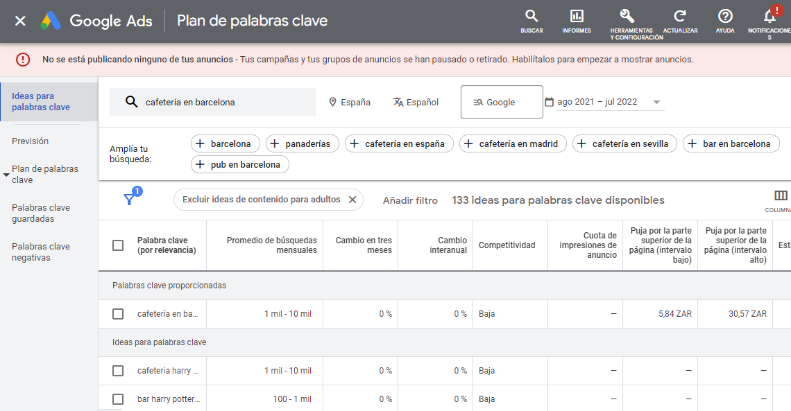Open Palabras clave negativas in sidebar
The image size is (791, 411).
[41, 252]
